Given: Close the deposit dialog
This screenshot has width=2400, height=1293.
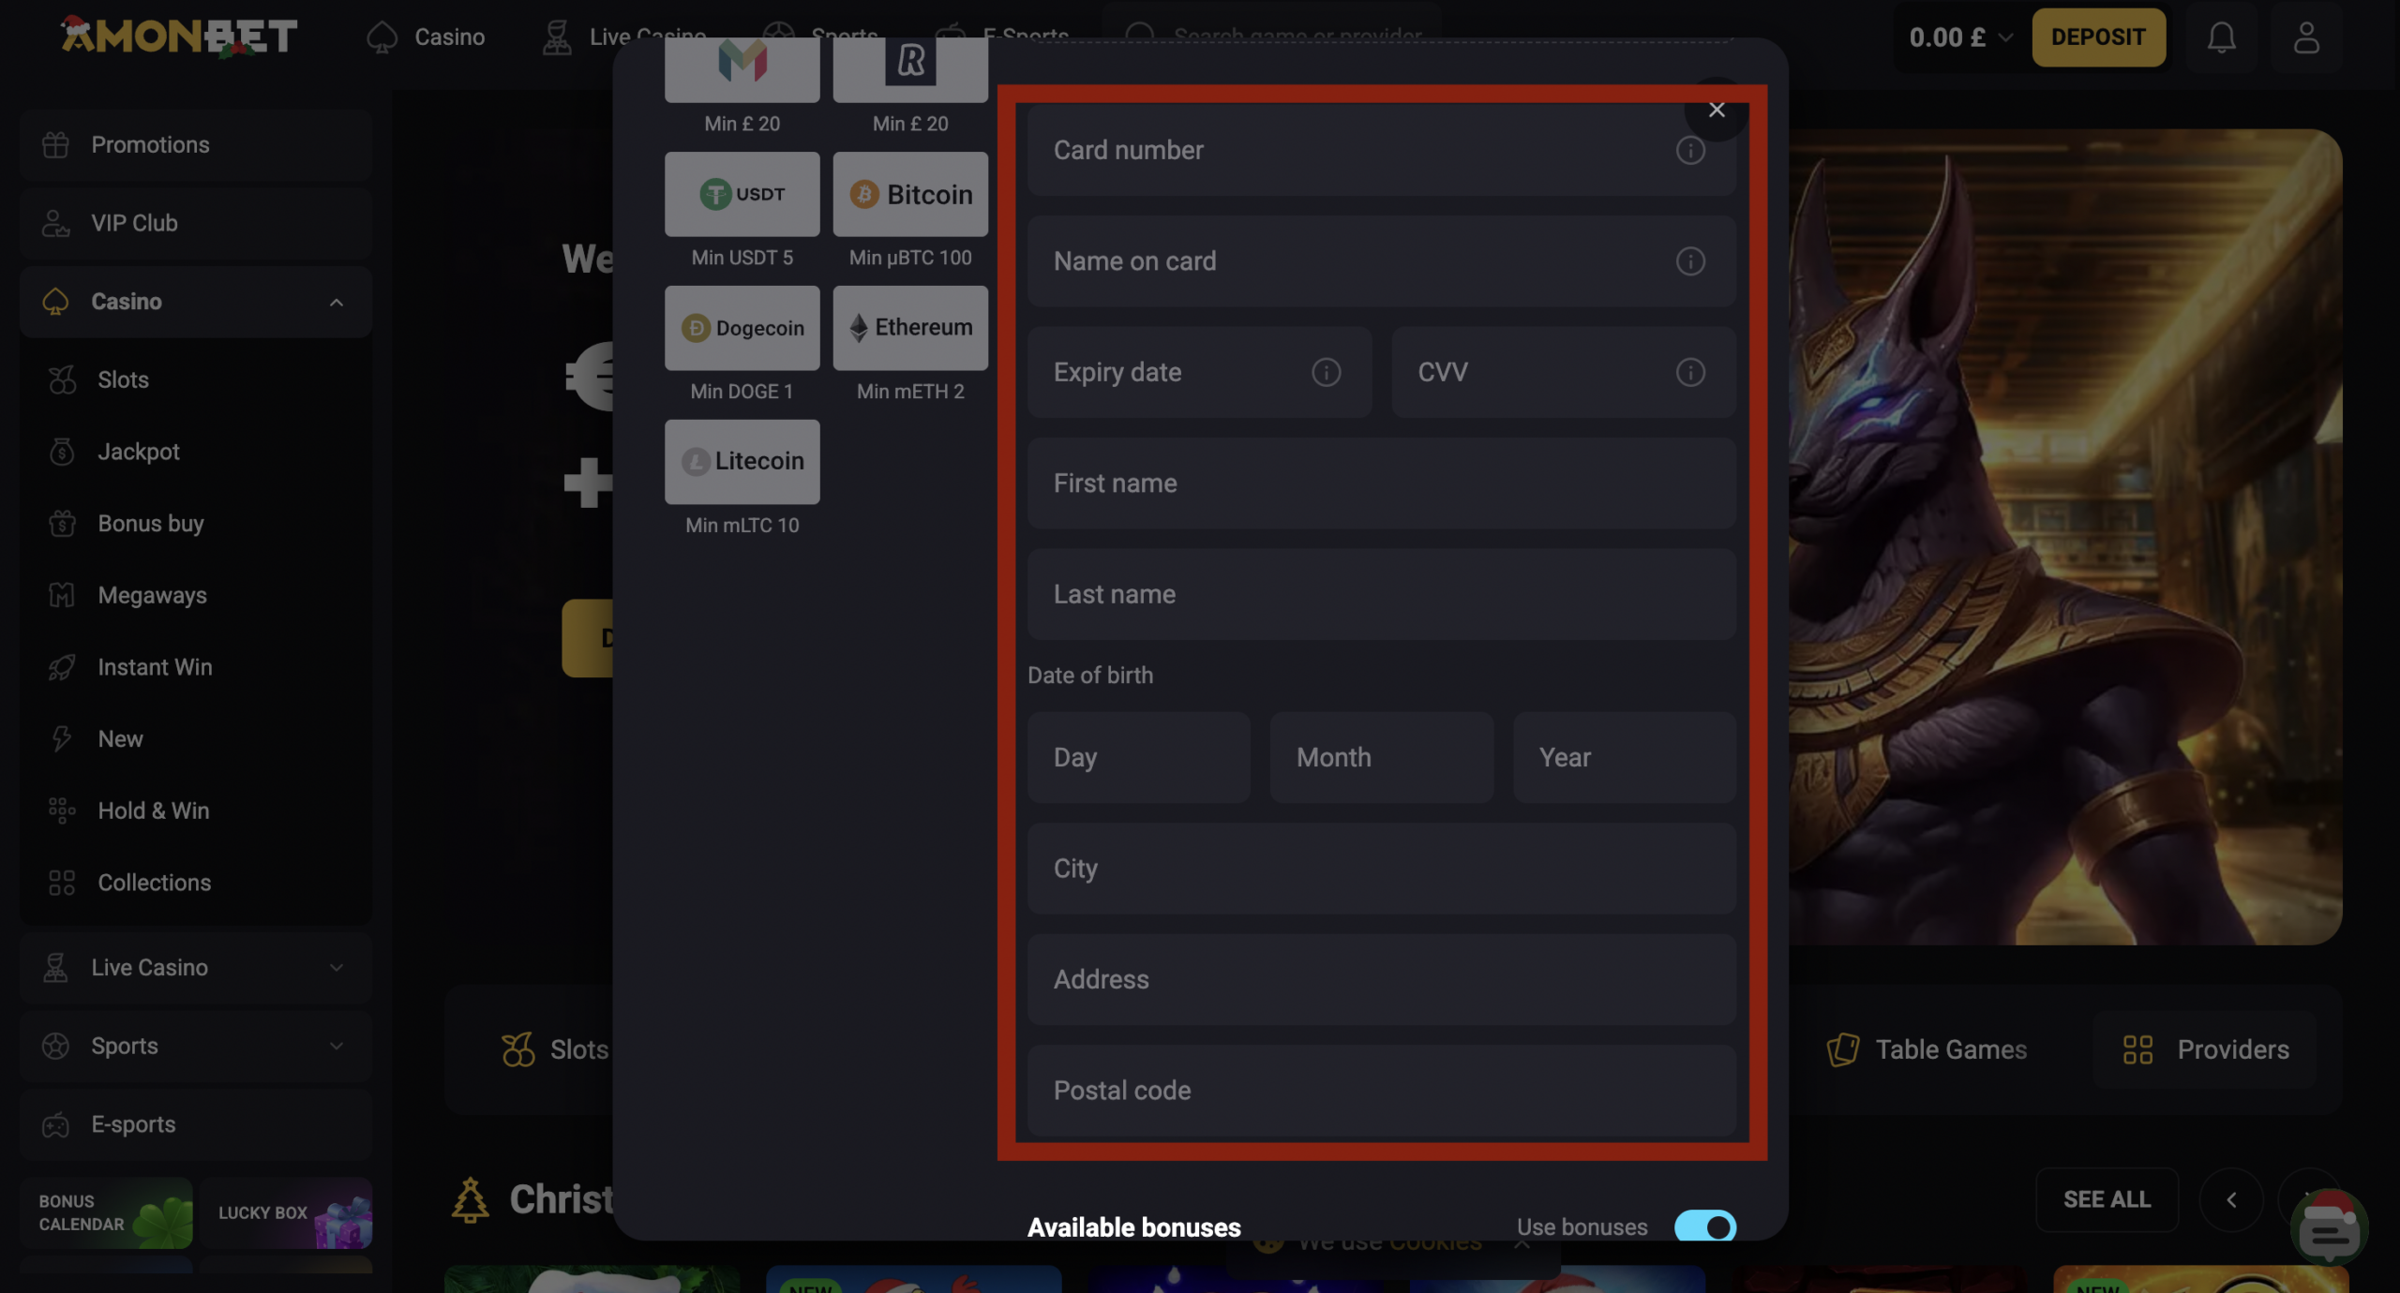Looking at the screenshot, I should coord(1716,110).
